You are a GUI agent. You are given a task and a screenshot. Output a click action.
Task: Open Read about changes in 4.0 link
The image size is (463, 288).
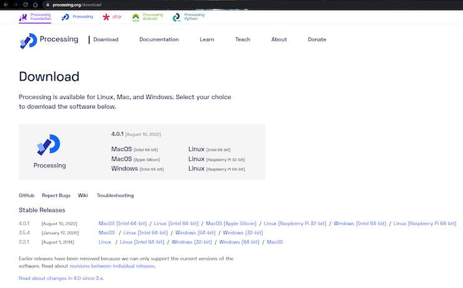coord(61,278)
